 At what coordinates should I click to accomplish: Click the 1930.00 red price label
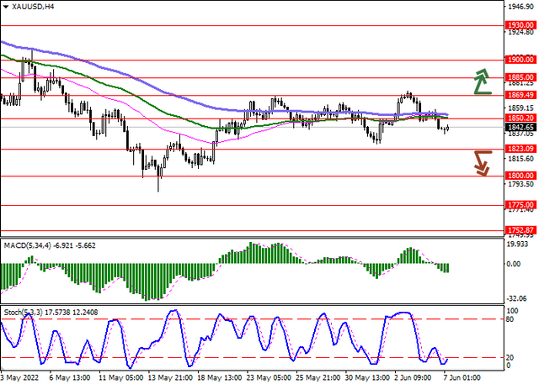click(520, 25)
